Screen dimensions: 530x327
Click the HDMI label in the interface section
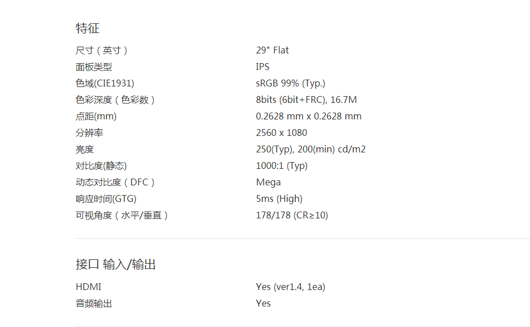88,287
